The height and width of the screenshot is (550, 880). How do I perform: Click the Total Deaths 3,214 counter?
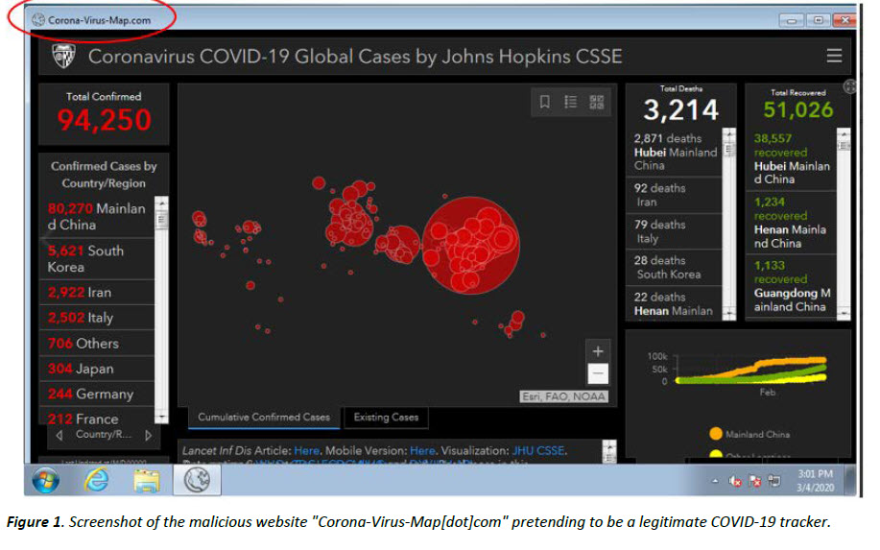[x=680, y=105]
